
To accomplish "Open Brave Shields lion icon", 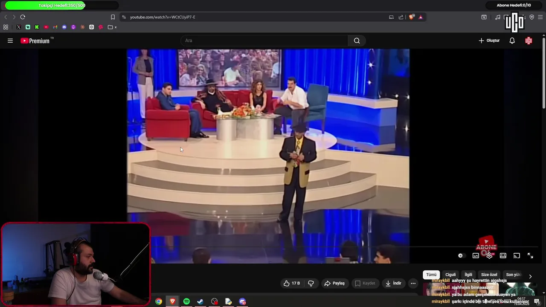I will (x=411, y=17).
